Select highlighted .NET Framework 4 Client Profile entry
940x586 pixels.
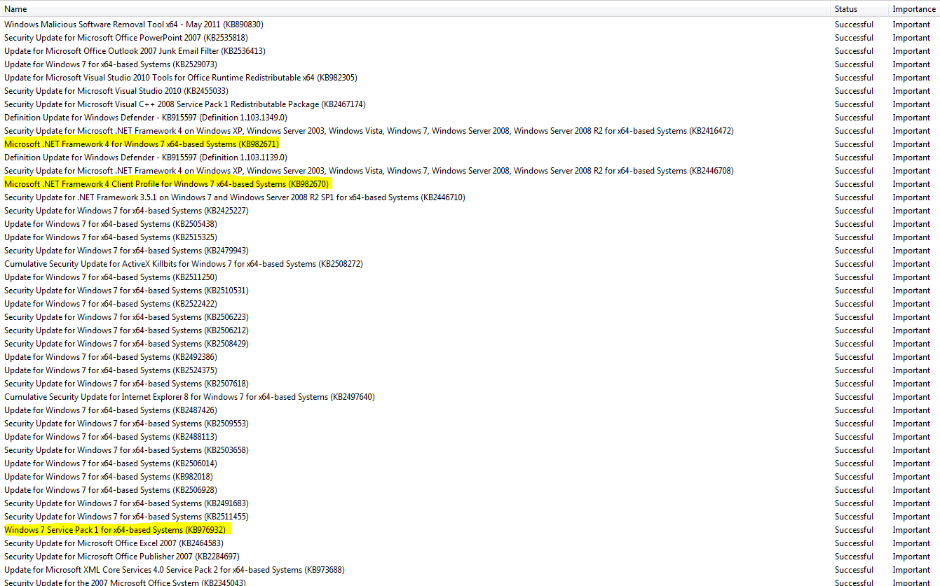click(166, 184)
